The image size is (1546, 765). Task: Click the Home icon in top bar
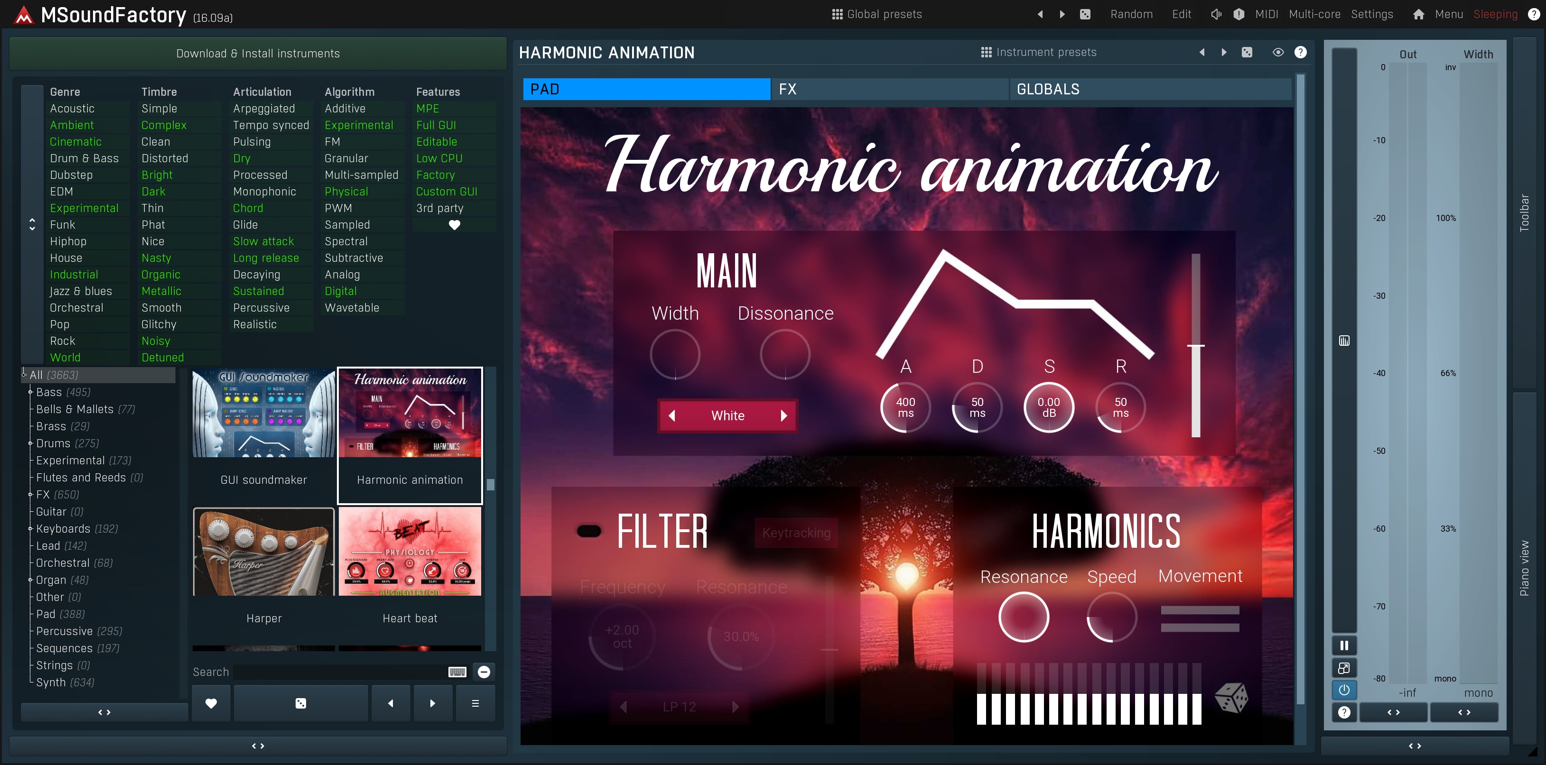pyautogui.click(x=1419, y=14)
